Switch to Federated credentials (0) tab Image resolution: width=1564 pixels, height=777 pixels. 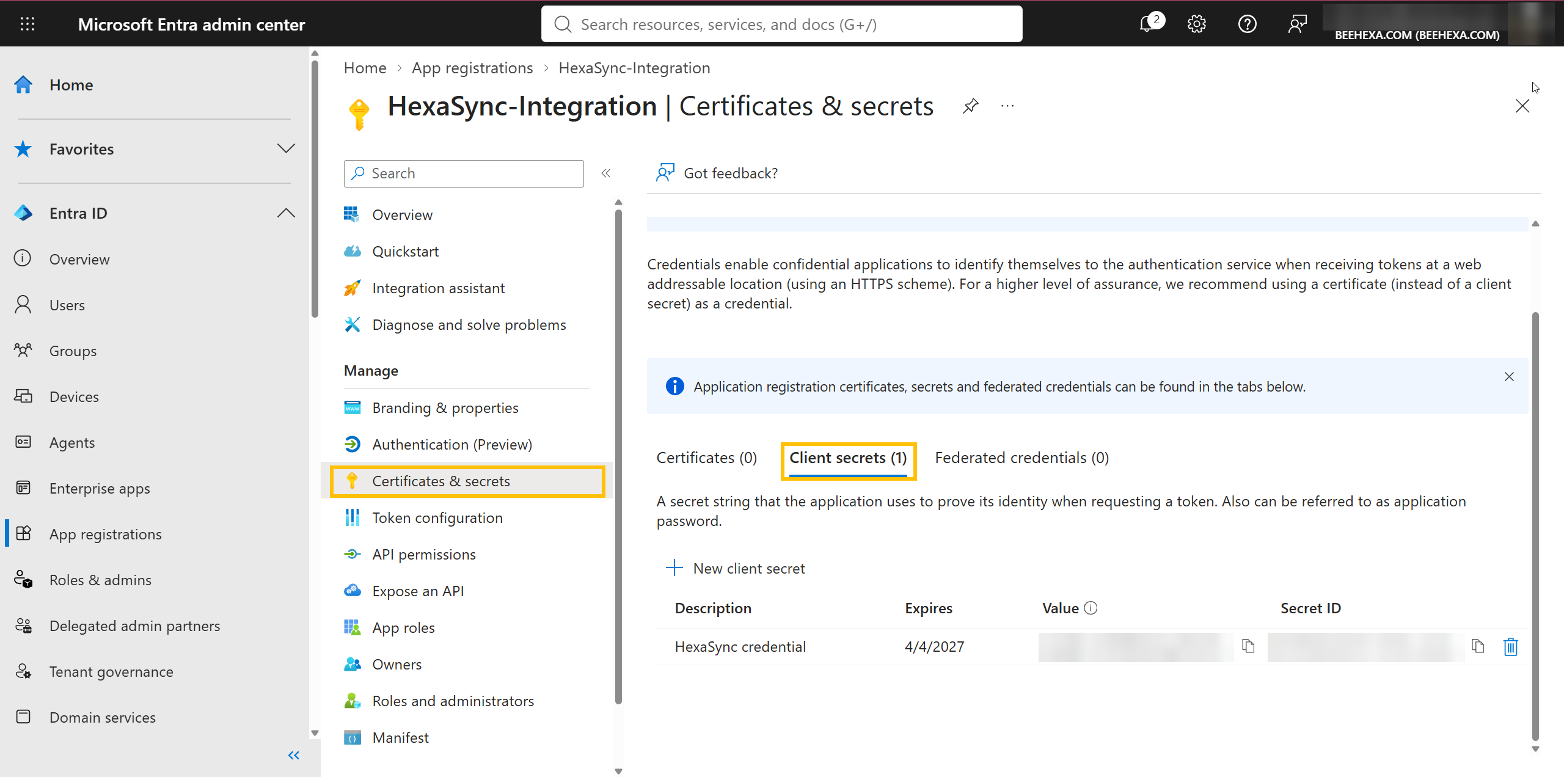pos(1021,458)
